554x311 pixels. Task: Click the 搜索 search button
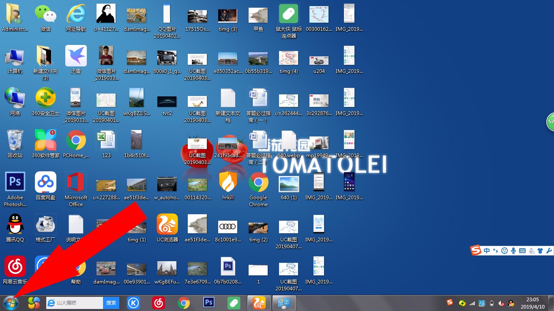point(111,302)
